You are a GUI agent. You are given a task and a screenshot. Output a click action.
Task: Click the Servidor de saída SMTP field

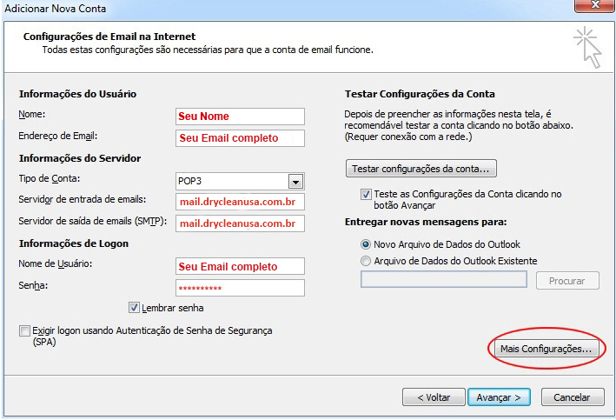[240, 223]
